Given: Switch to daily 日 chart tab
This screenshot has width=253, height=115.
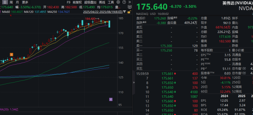Looking at the screenshot, I should 5,2.
